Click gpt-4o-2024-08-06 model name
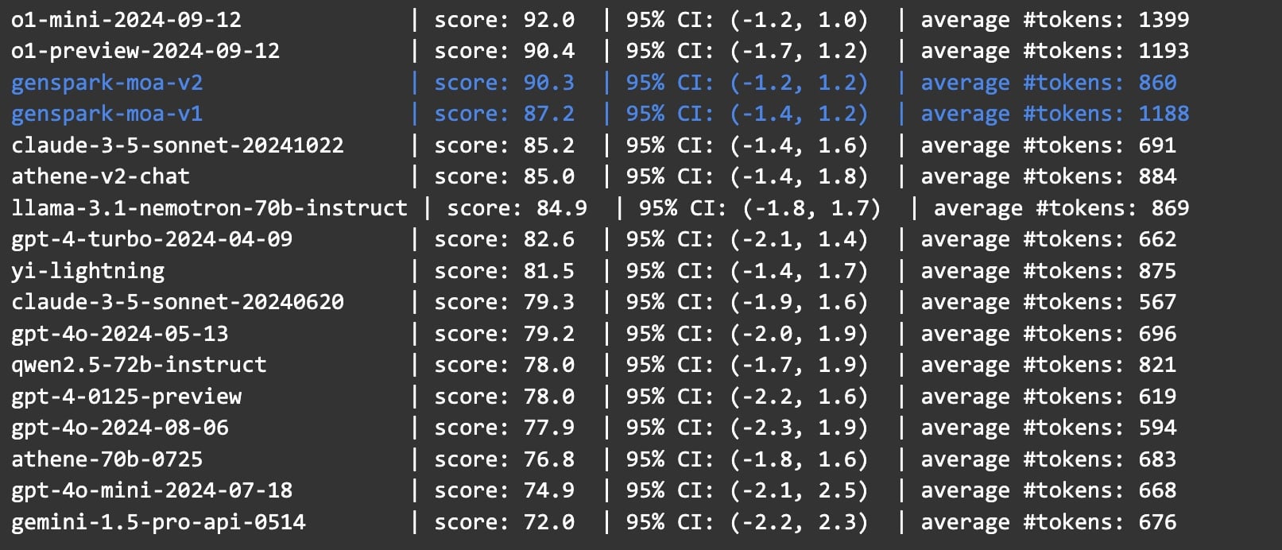 point(120,428)
